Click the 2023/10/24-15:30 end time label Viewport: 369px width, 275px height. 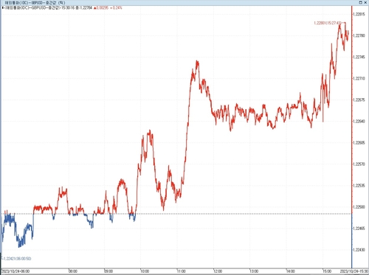[355, 271]
